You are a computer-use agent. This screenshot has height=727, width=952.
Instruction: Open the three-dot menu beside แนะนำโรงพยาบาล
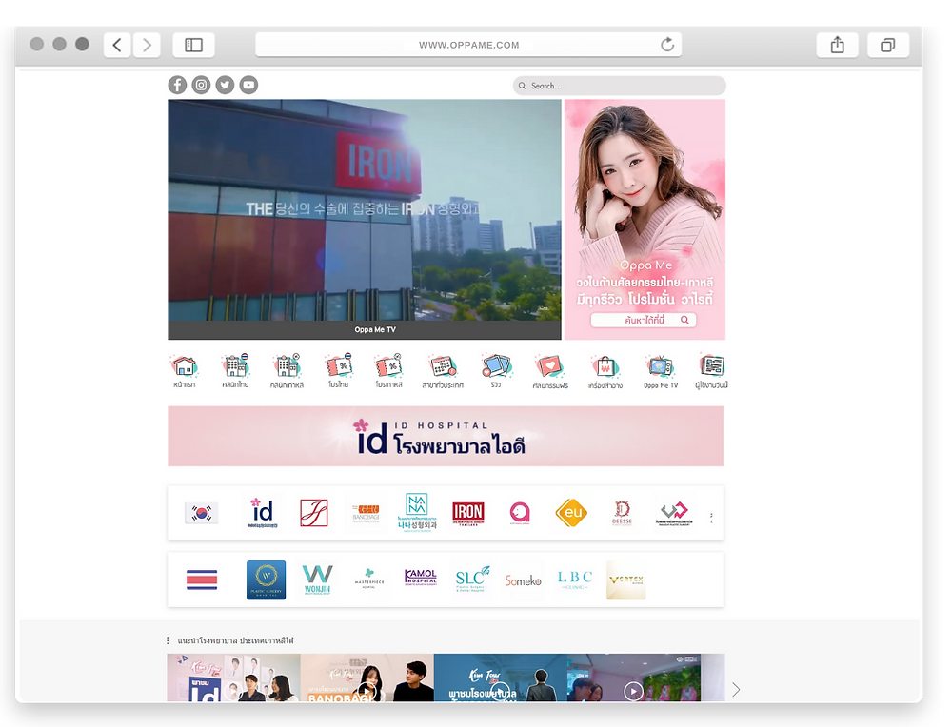tap(168, 640)
